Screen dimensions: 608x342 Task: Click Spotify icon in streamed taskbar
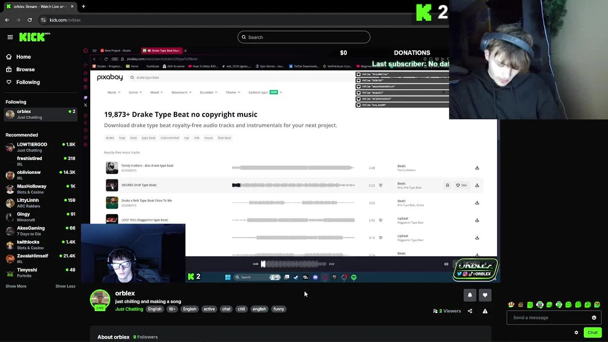[354, 277]
